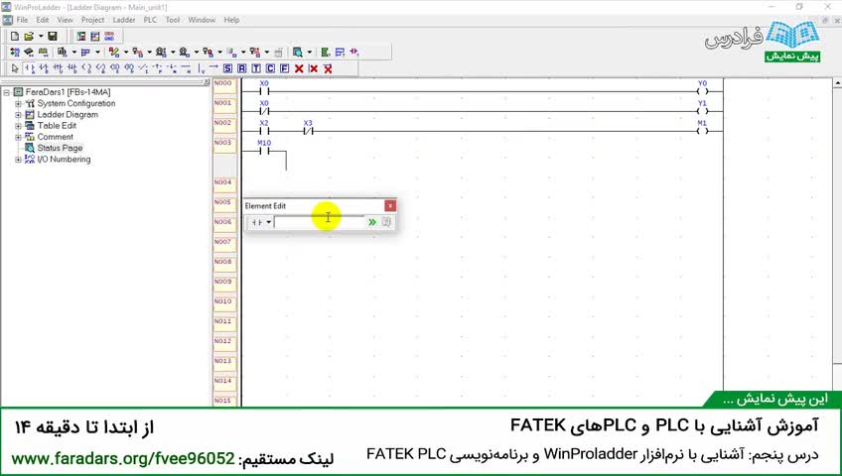This screenshot has width=842, height=476.
Task: Select Status Page in project tree
Action: [x=60, y=148]
